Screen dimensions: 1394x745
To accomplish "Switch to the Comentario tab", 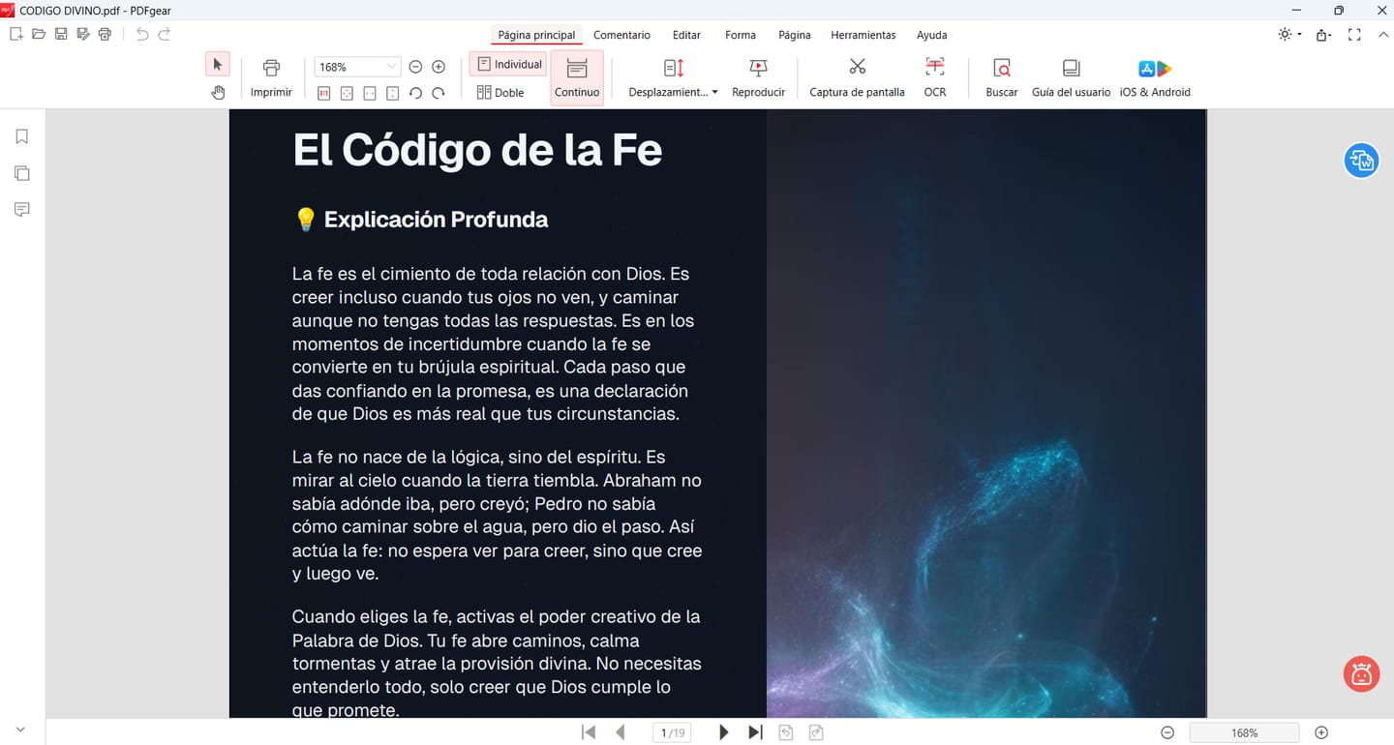I will (621, 35).
